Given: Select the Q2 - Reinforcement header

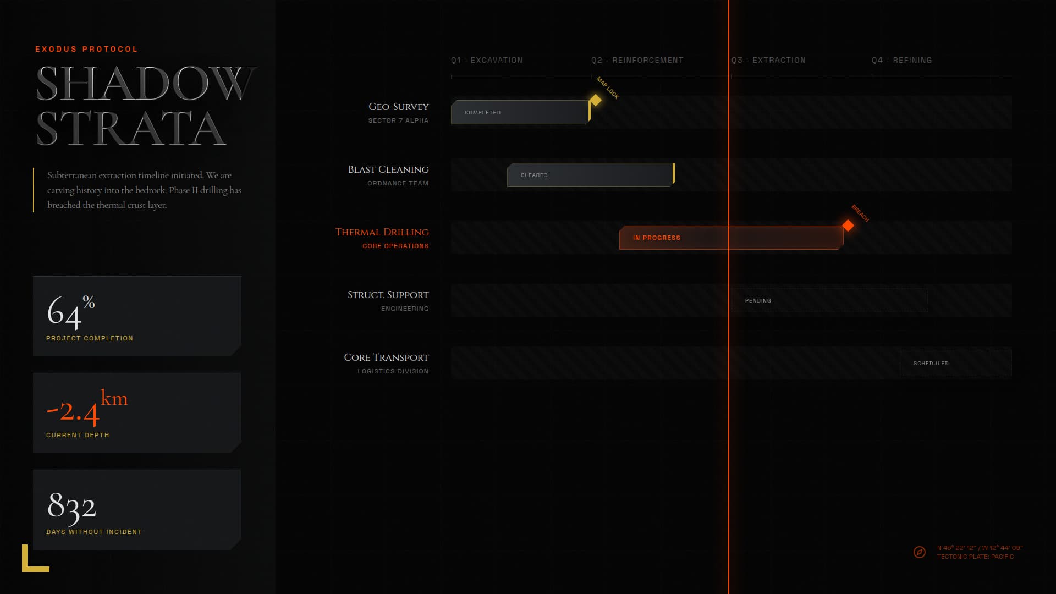Looking at the screenshot, I should (637, 60).
